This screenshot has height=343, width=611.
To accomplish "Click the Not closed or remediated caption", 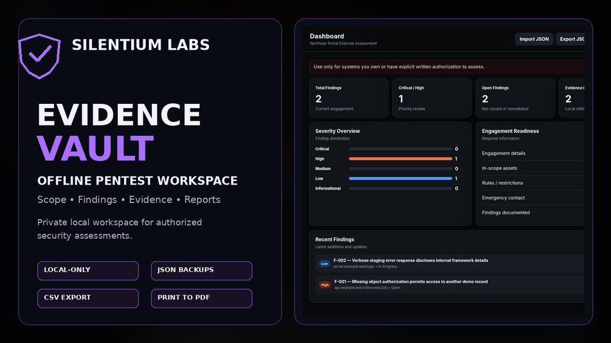I will coord(505,109).
